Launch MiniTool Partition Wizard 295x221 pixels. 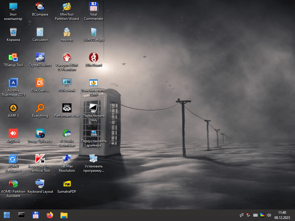[x=67, y=7]
